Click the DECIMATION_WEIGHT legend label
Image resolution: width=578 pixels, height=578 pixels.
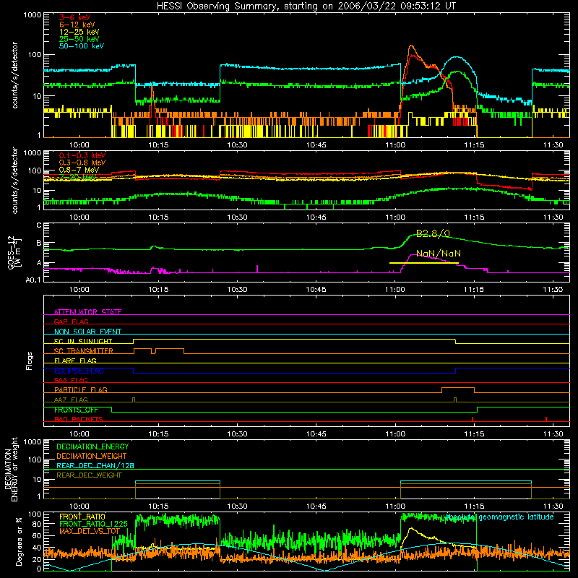point(92,456)
